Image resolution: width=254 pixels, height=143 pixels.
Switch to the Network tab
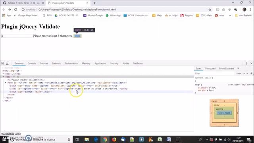pyautogui.click(x=56, y=64)
